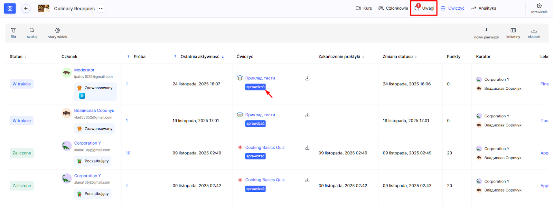553x206 pixels.
Task: Switch to the Analityka tab
Action: tap(484, 8)
